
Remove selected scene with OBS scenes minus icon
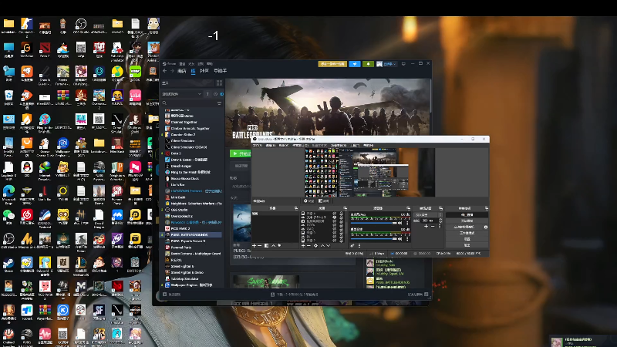coord(259,245)
